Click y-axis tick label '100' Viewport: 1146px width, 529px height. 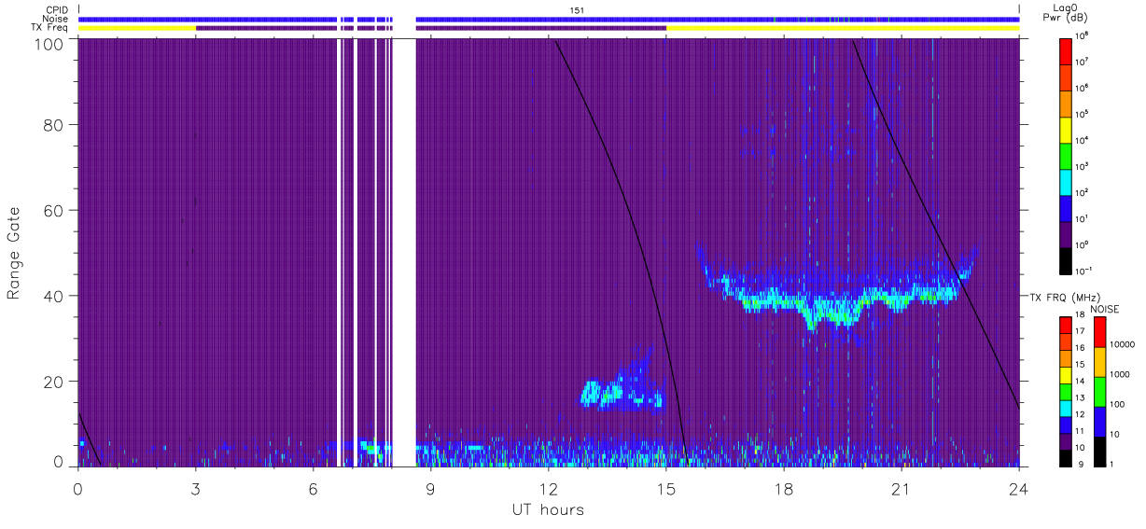48,44
